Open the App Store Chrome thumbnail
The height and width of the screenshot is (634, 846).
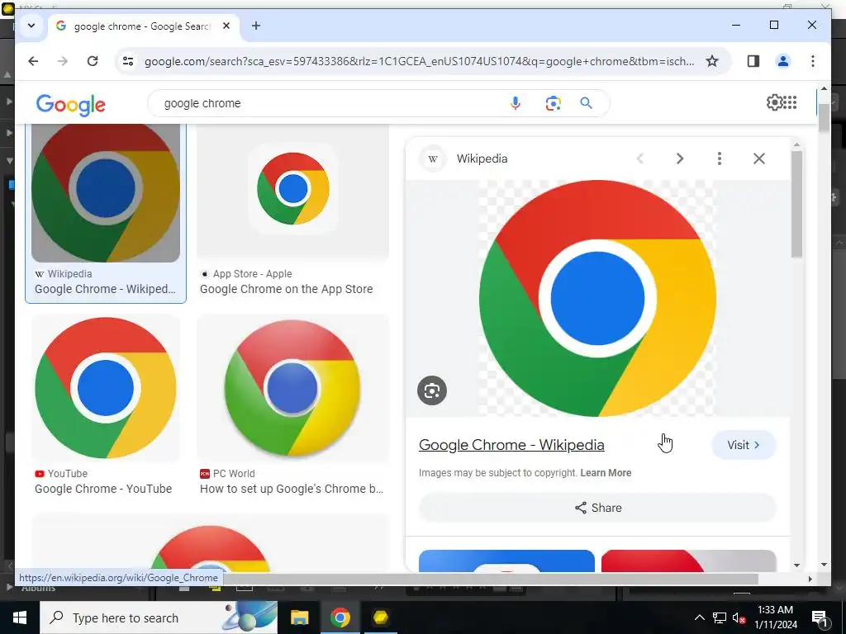tap(292, 192)
